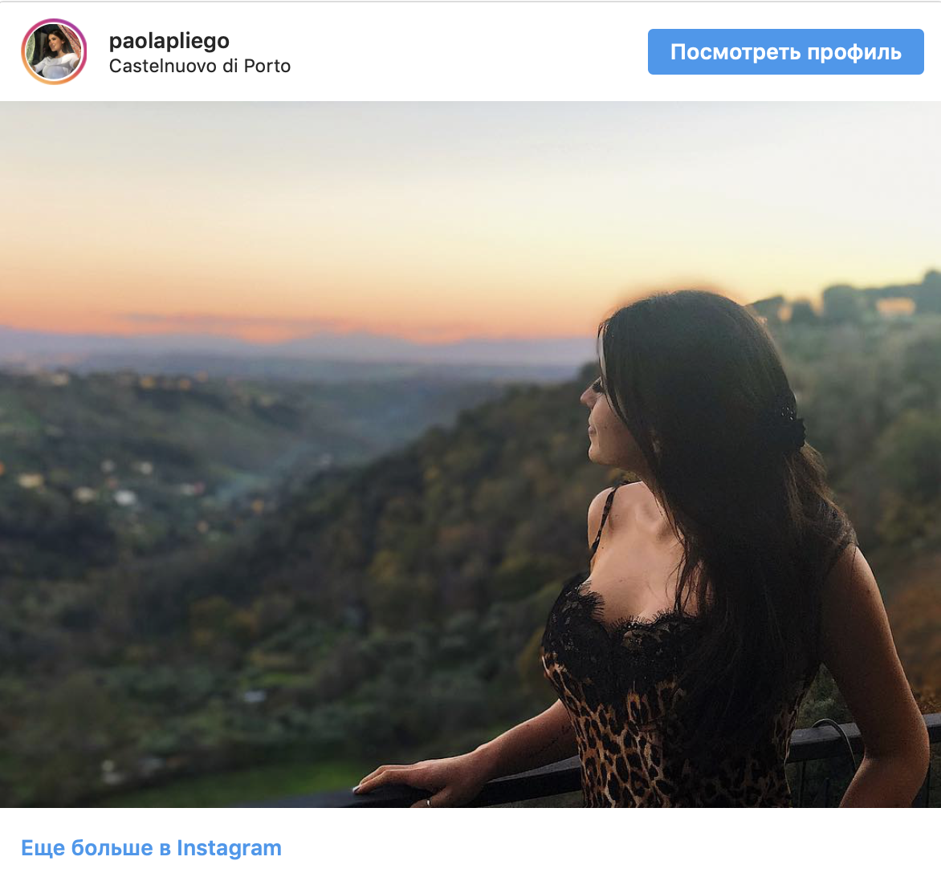The width and height of the screenshot is (941, 881).
Task: Open the paolapliego username link
Action: (169, 41)
